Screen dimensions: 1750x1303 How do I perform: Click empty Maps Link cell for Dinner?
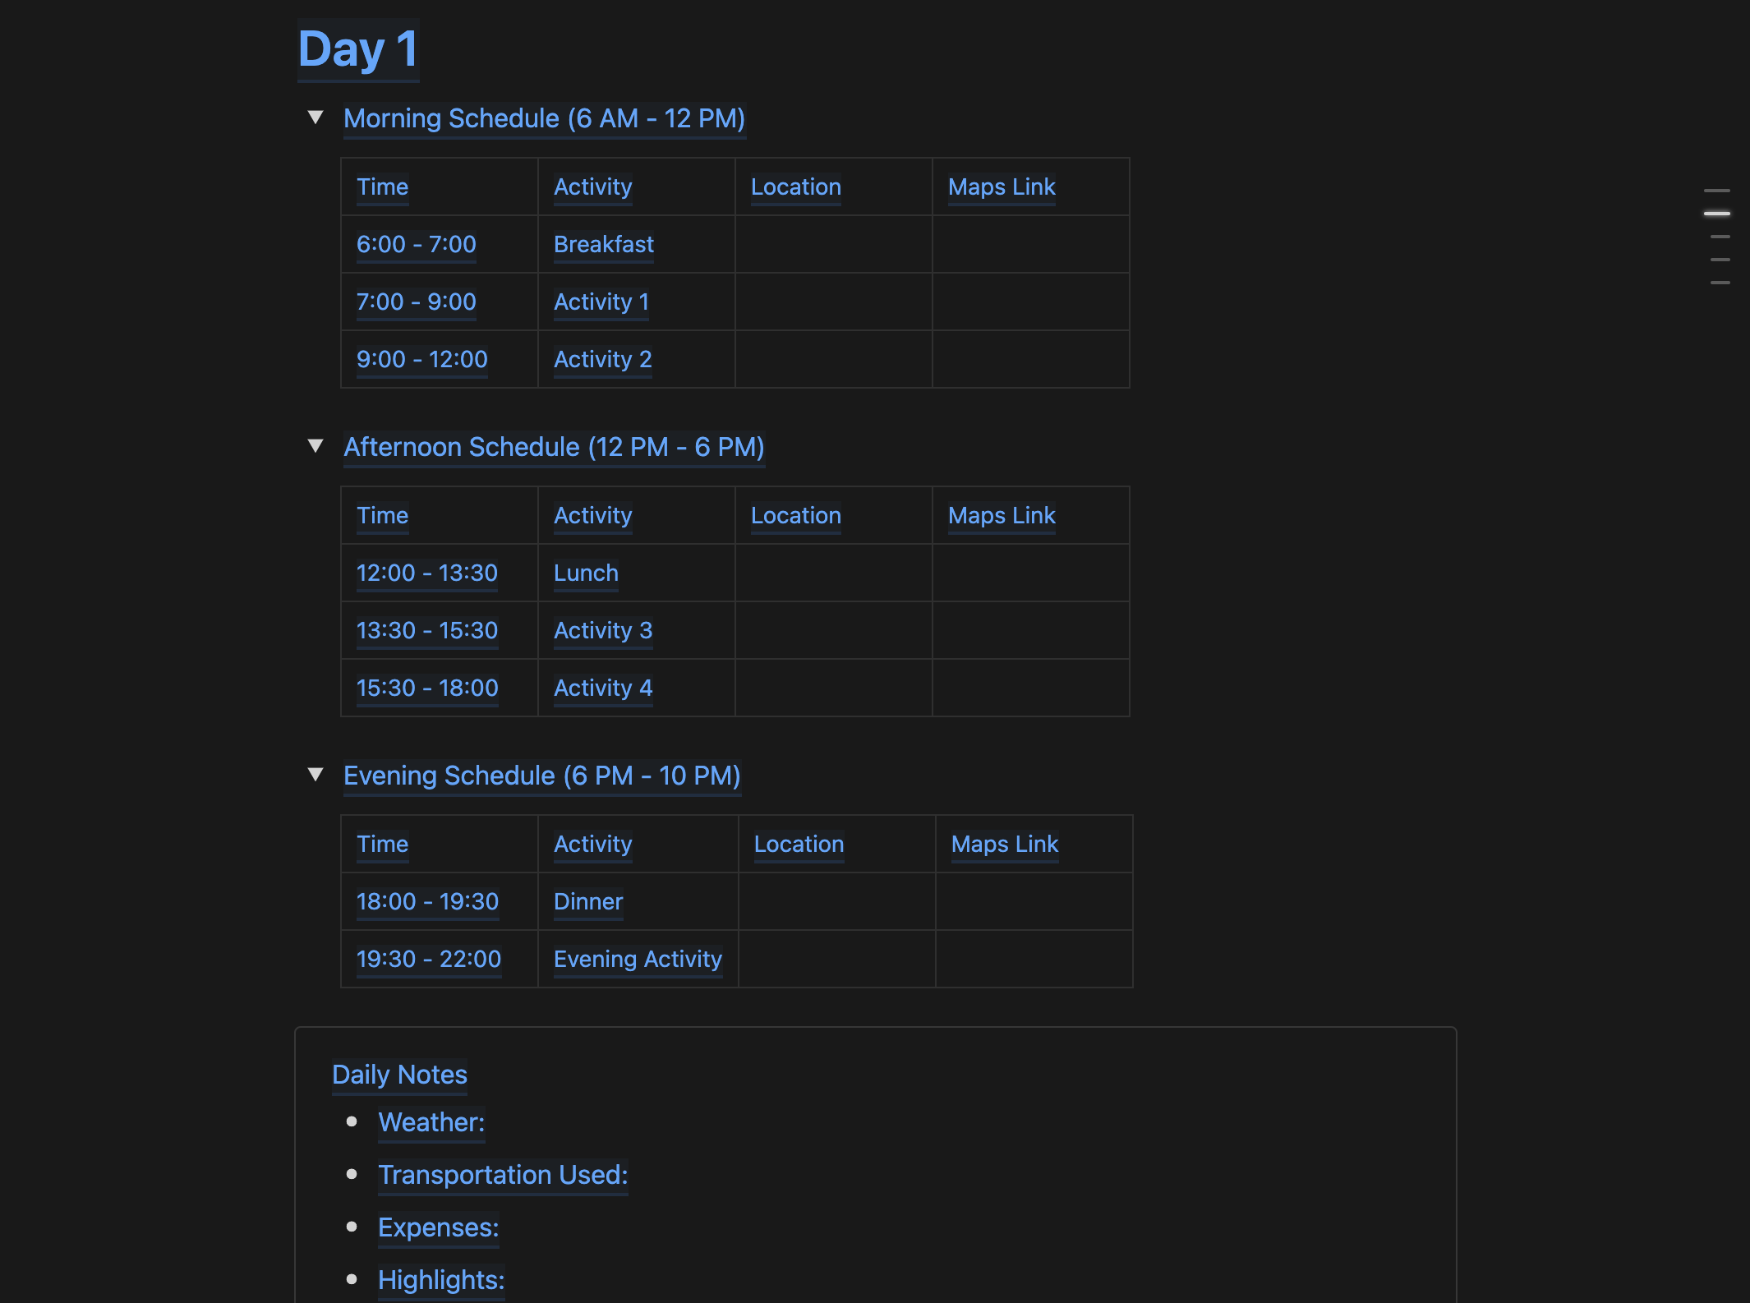click(1034, 902)
